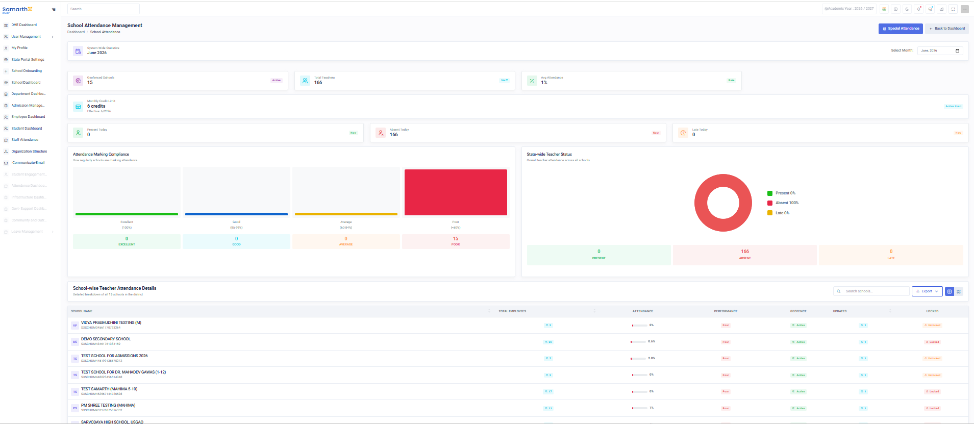Open the Select Month date picker
Screen dimensions: 974x424
tap(940, 51)
